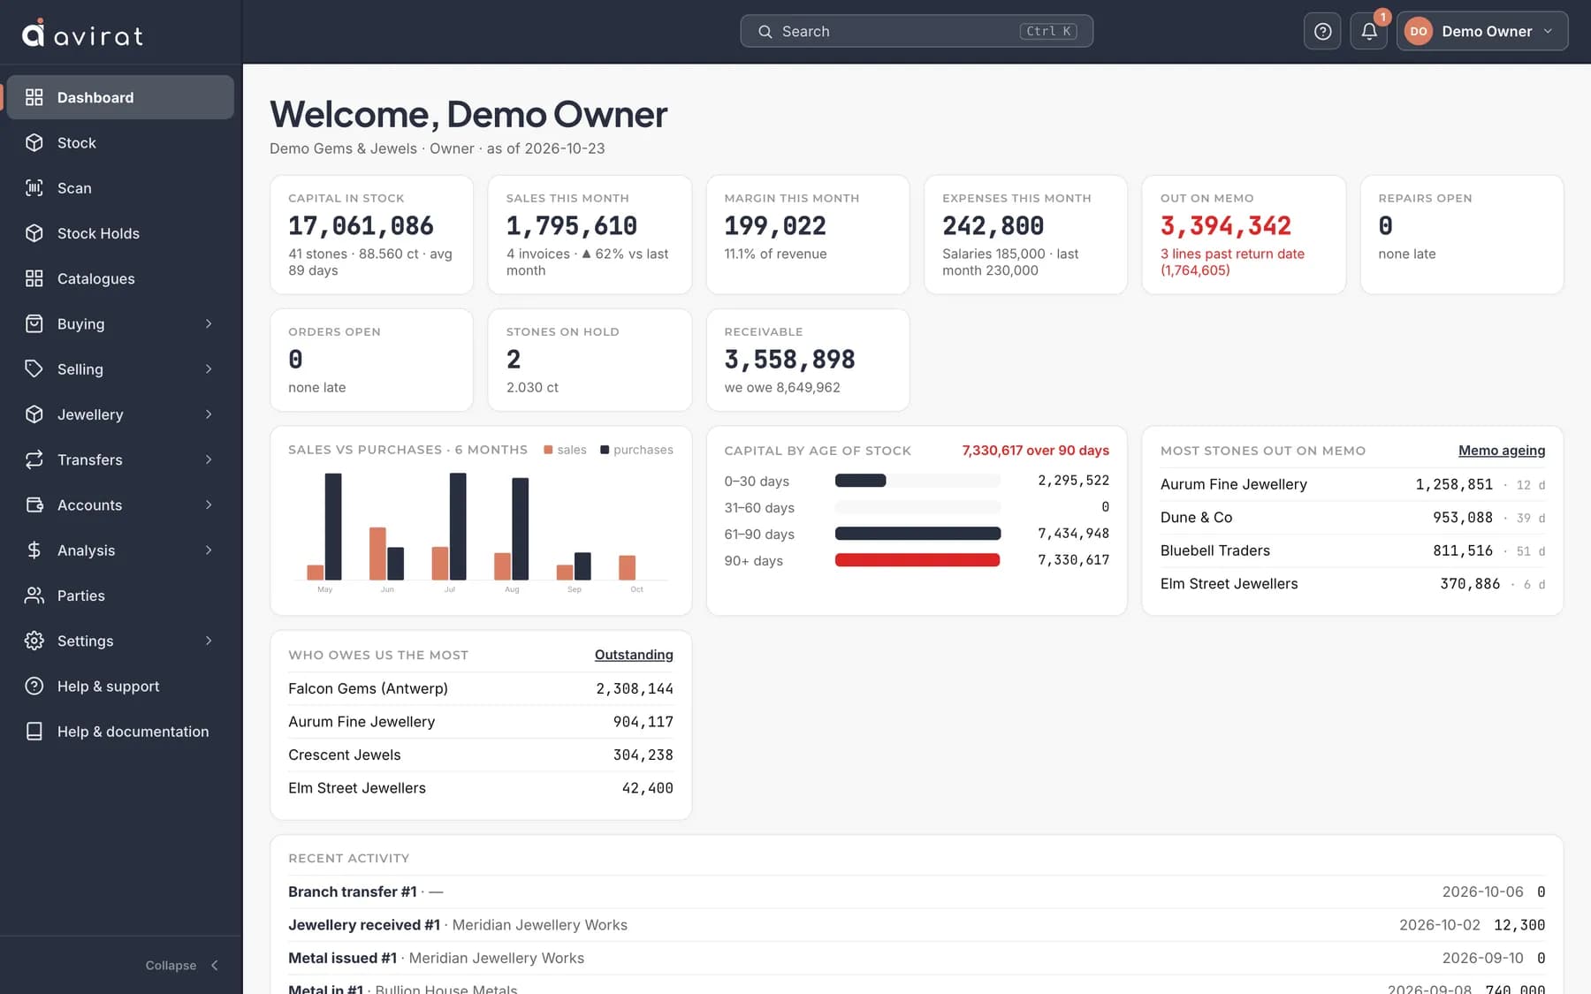Open the Parties menu item
1591x994 pixels.
coord(120,596)
